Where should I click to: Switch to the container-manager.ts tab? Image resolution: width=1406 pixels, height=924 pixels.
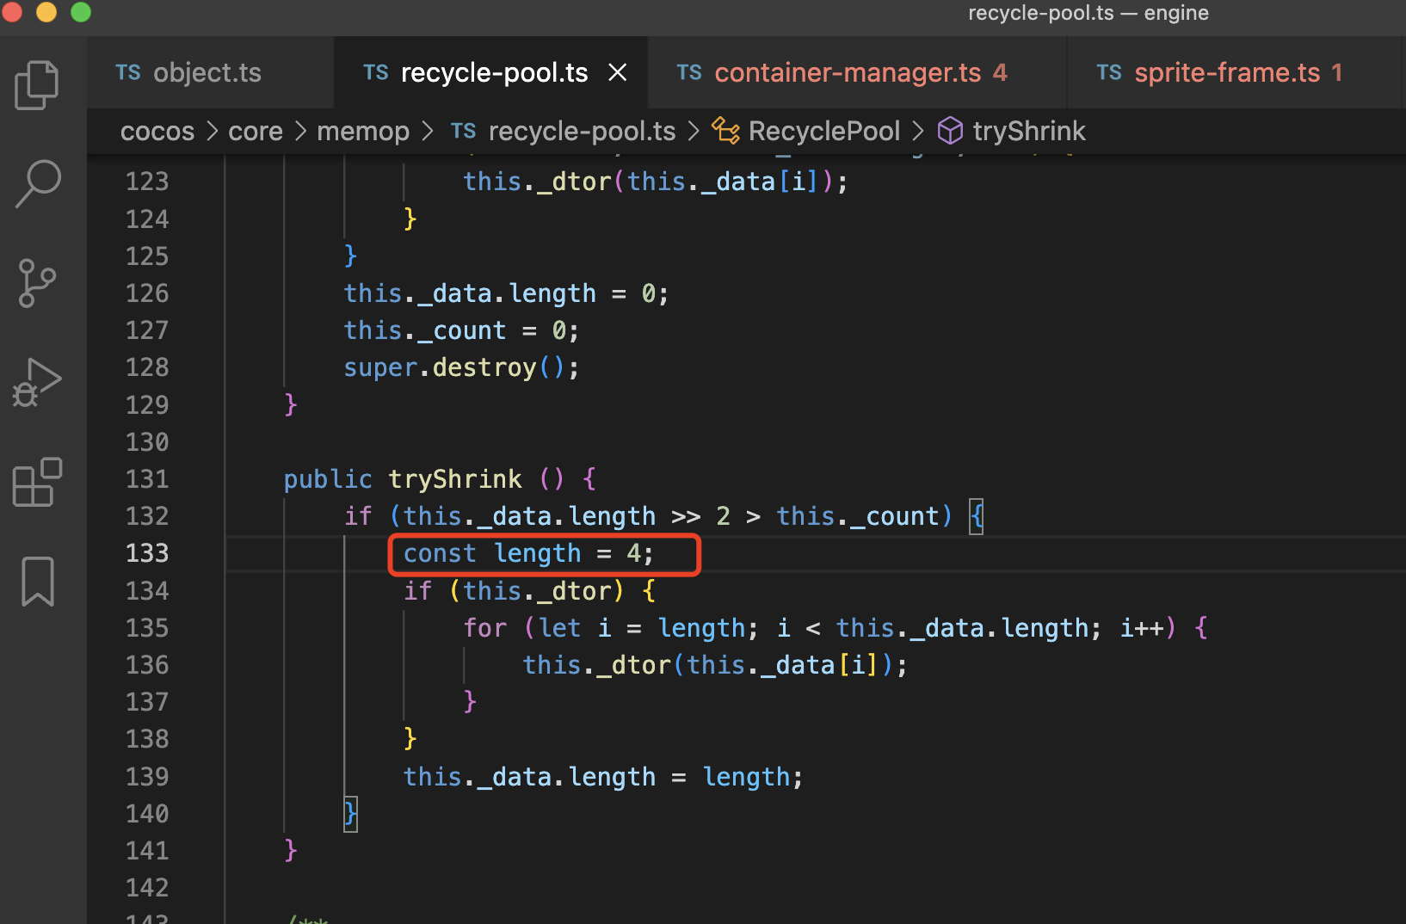pyautogui.click(x=857, y=73)
